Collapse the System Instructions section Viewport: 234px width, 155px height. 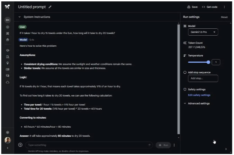[x=20, y=17]
